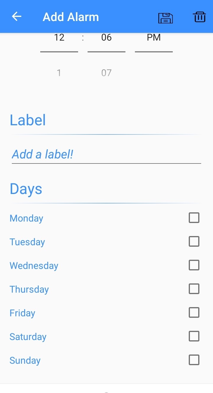This screenshot has height=393, width=213.
Task: Select minute 06 in the time picker
Action: [106, 38]
